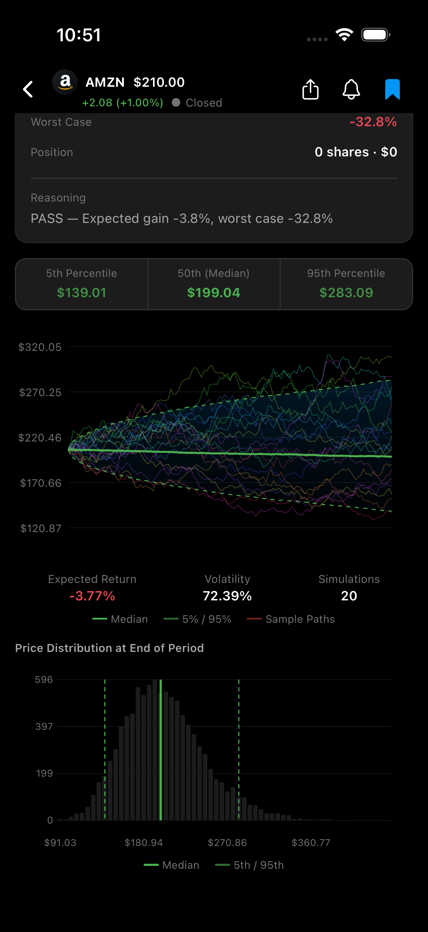Tap the Amazon logo icon
The height and width of the screenshot is (932, 428).
(65, 82)
